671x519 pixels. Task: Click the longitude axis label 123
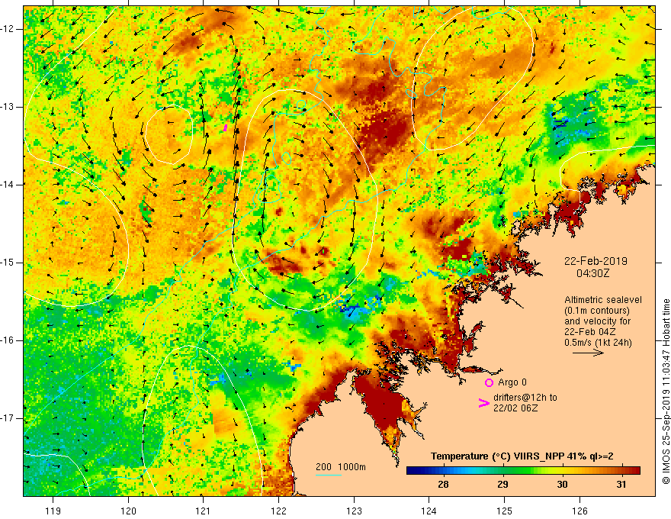pyautogui.click(x=354, y=511)
